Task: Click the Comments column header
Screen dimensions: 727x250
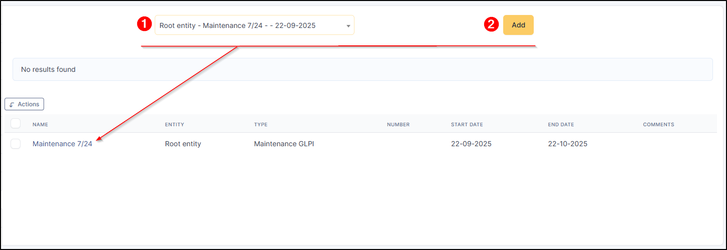Action: 658,125
